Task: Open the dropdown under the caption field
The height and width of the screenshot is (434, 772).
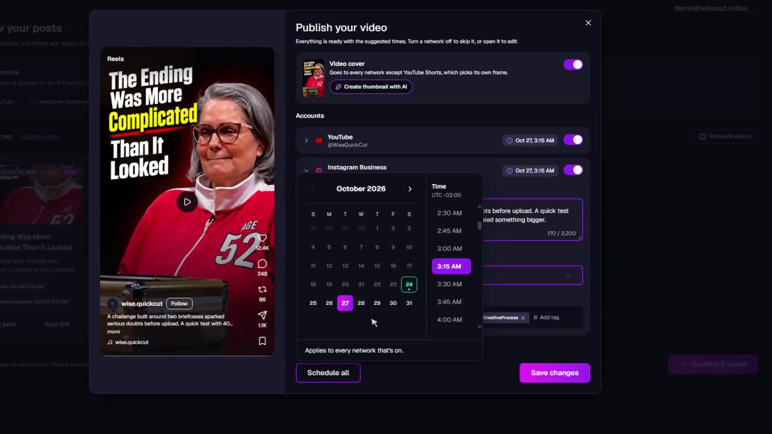Action: click(x=533, y=275)
